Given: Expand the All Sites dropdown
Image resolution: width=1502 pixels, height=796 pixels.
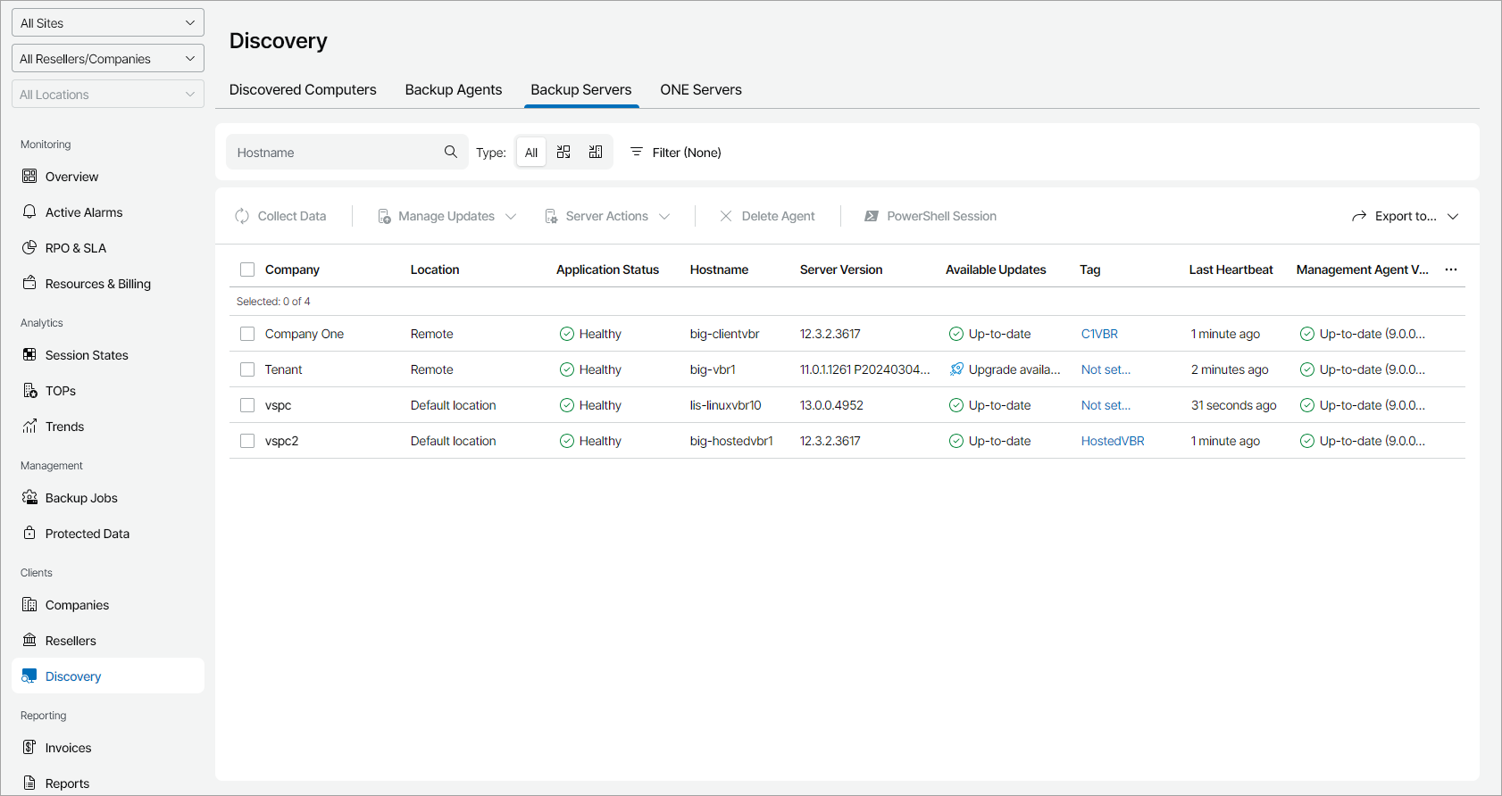Looking at the screenshot, I should 107,23.
